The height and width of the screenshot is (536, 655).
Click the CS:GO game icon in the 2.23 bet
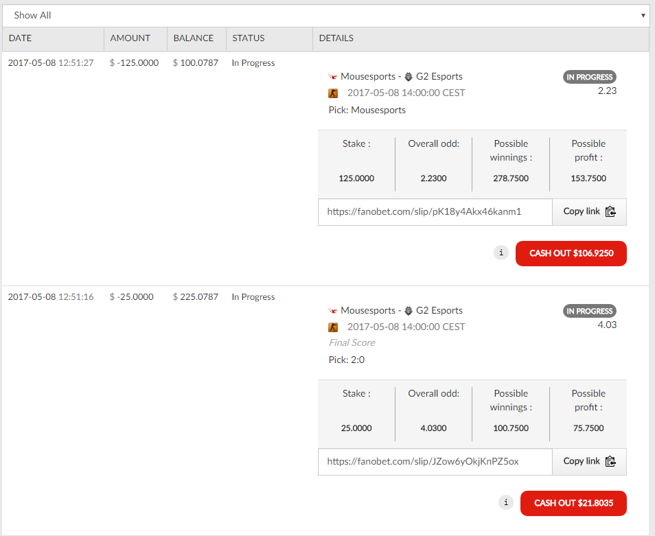pyautogui.click(x=333, y=93)
